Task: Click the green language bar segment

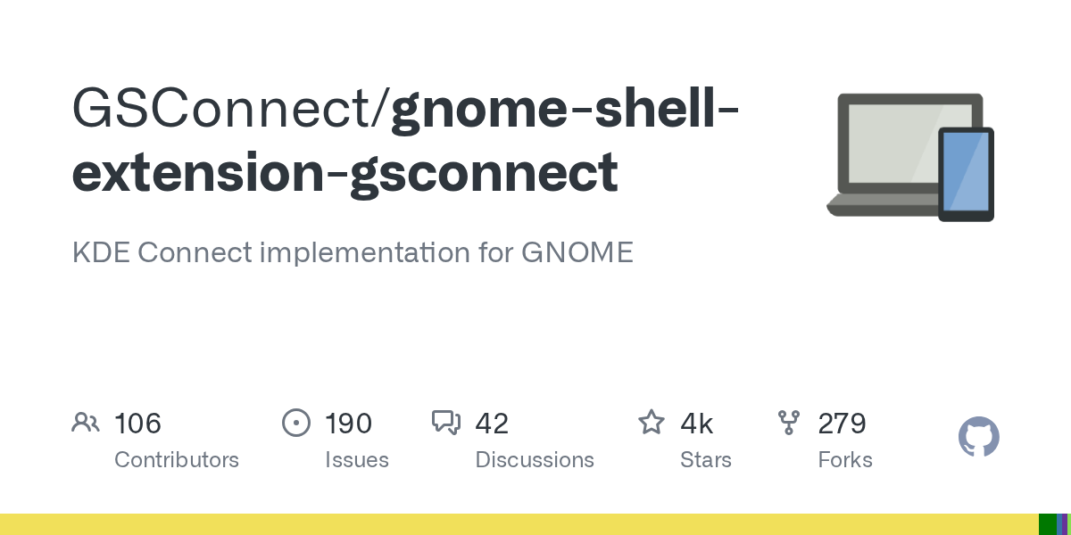Action: click(1048, 524)
